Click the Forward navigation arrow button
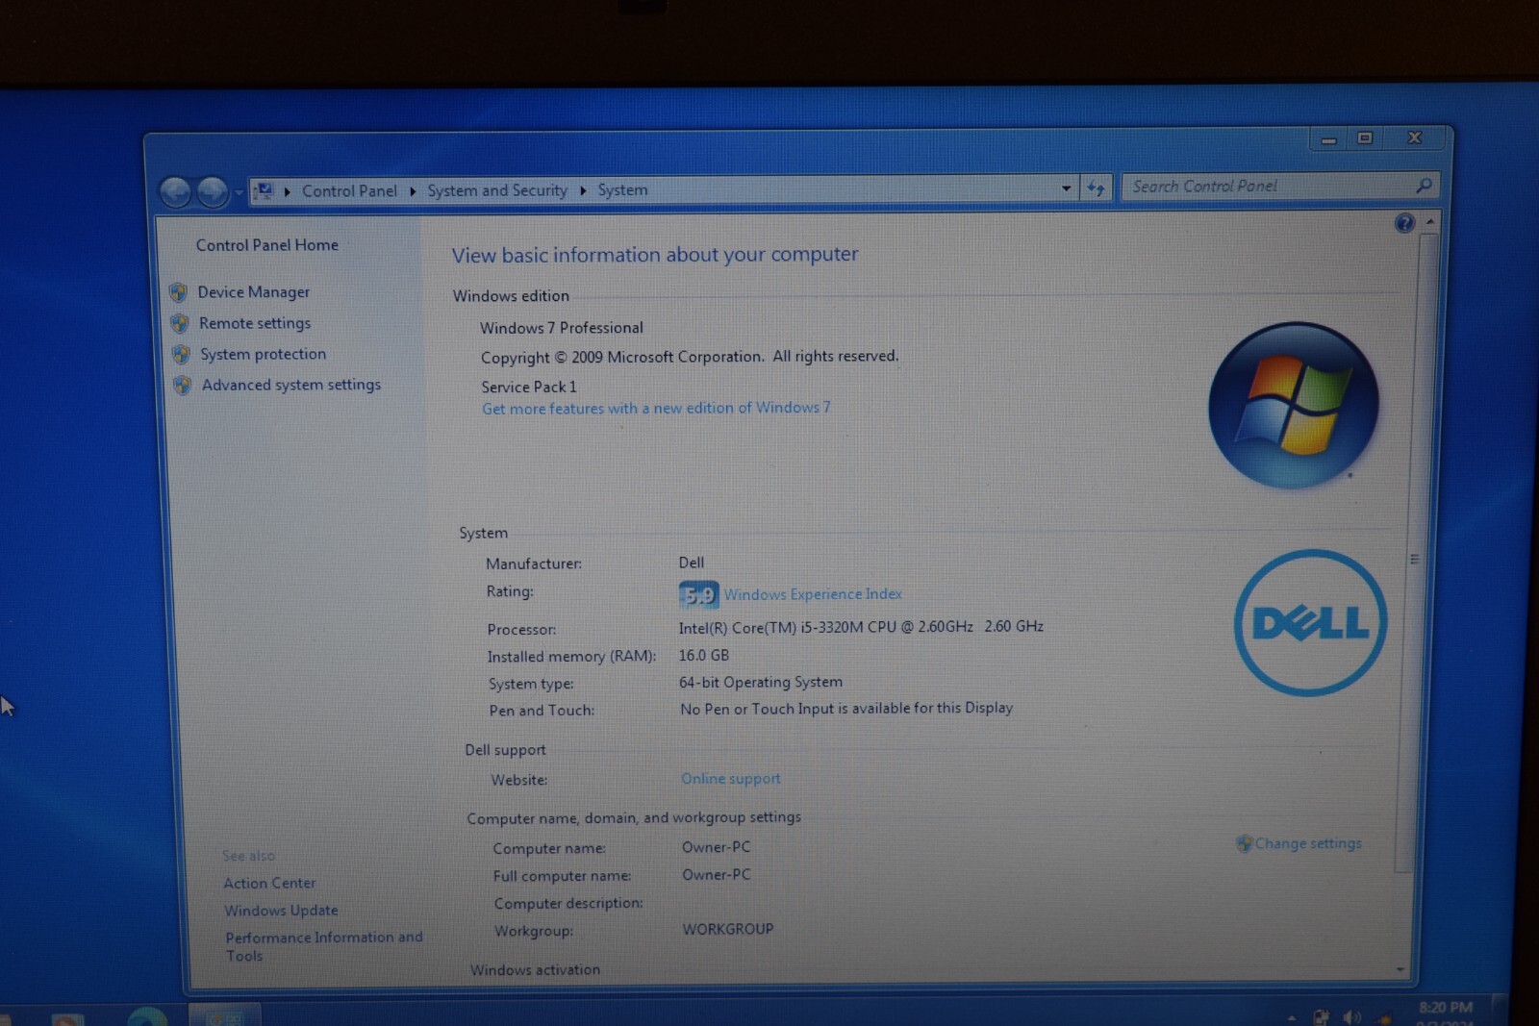The width and height of the screenshot is (1539, 1026). (212, 192)
